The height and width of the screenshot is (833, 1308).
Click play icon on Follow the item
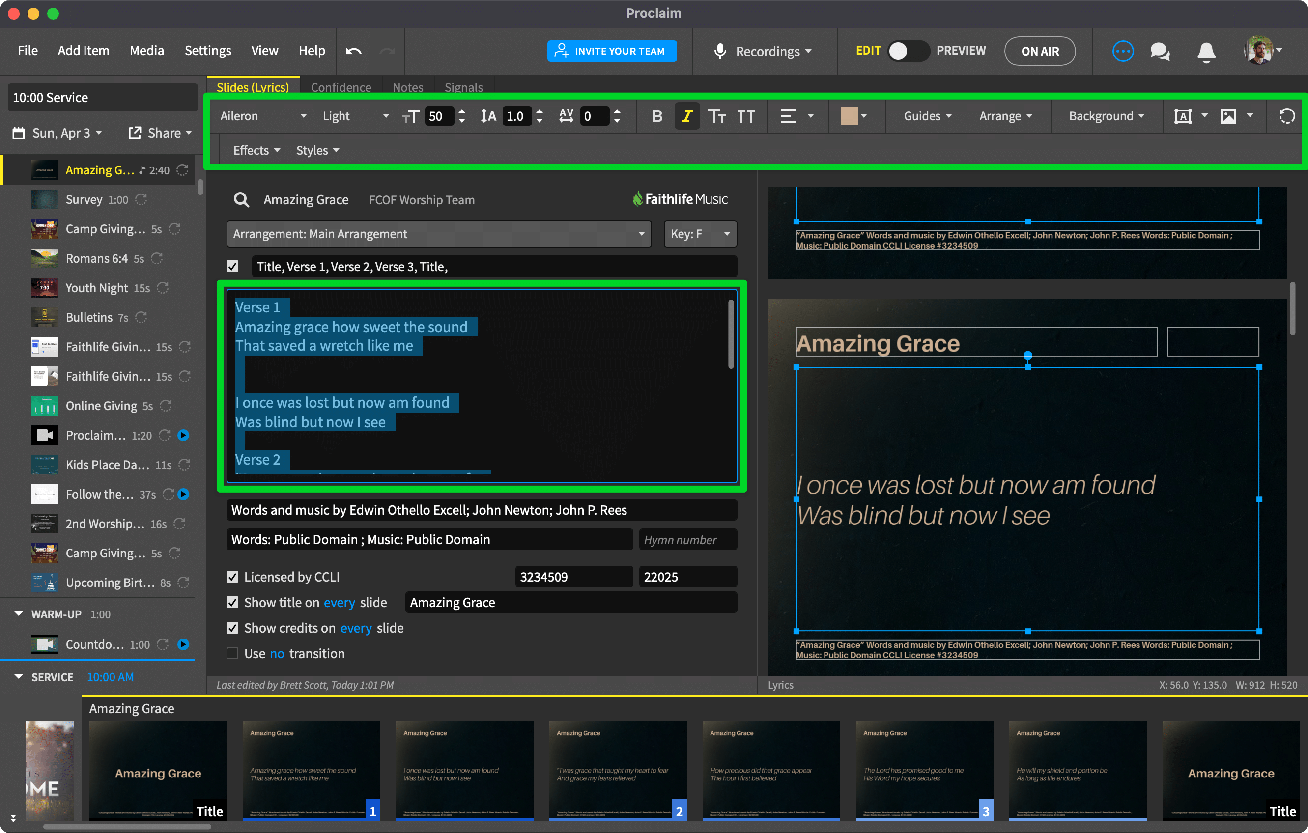[x=184, y=494]
